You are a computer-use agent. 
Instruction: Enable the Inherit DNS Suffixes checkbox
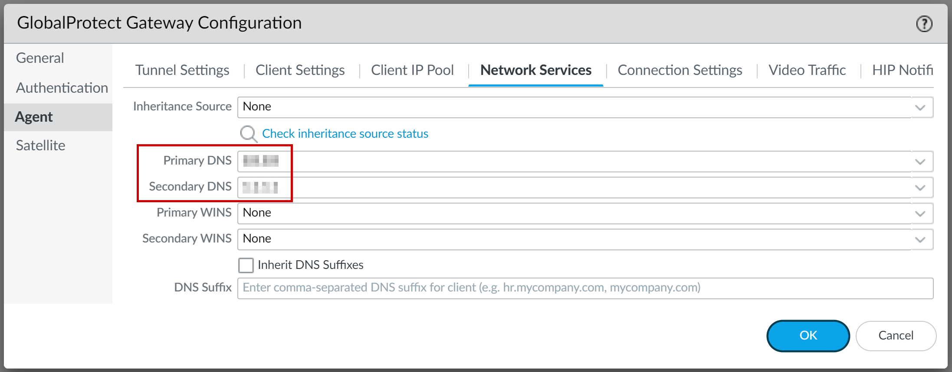pos(246,265)
